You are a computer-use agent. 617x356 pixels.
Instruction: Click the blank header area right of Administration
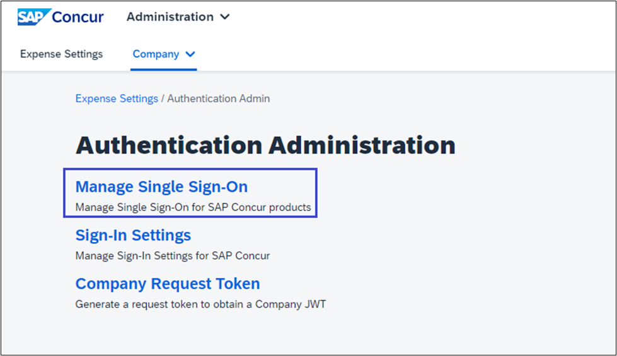(x=410, y=18)
